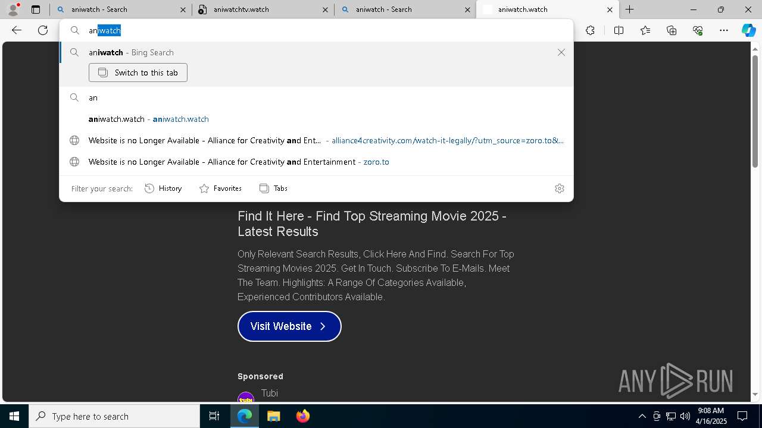
Task: Launch Firefox from the taskbar
Action: tap(302, 416)
